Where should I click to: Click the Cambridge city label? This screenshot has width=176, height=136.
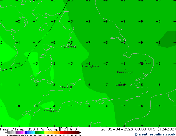point(125,72)
